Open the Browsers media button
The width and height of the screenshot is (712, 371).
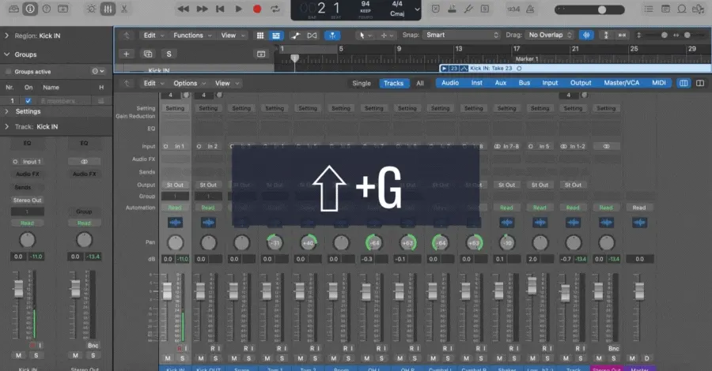(698, 9)
